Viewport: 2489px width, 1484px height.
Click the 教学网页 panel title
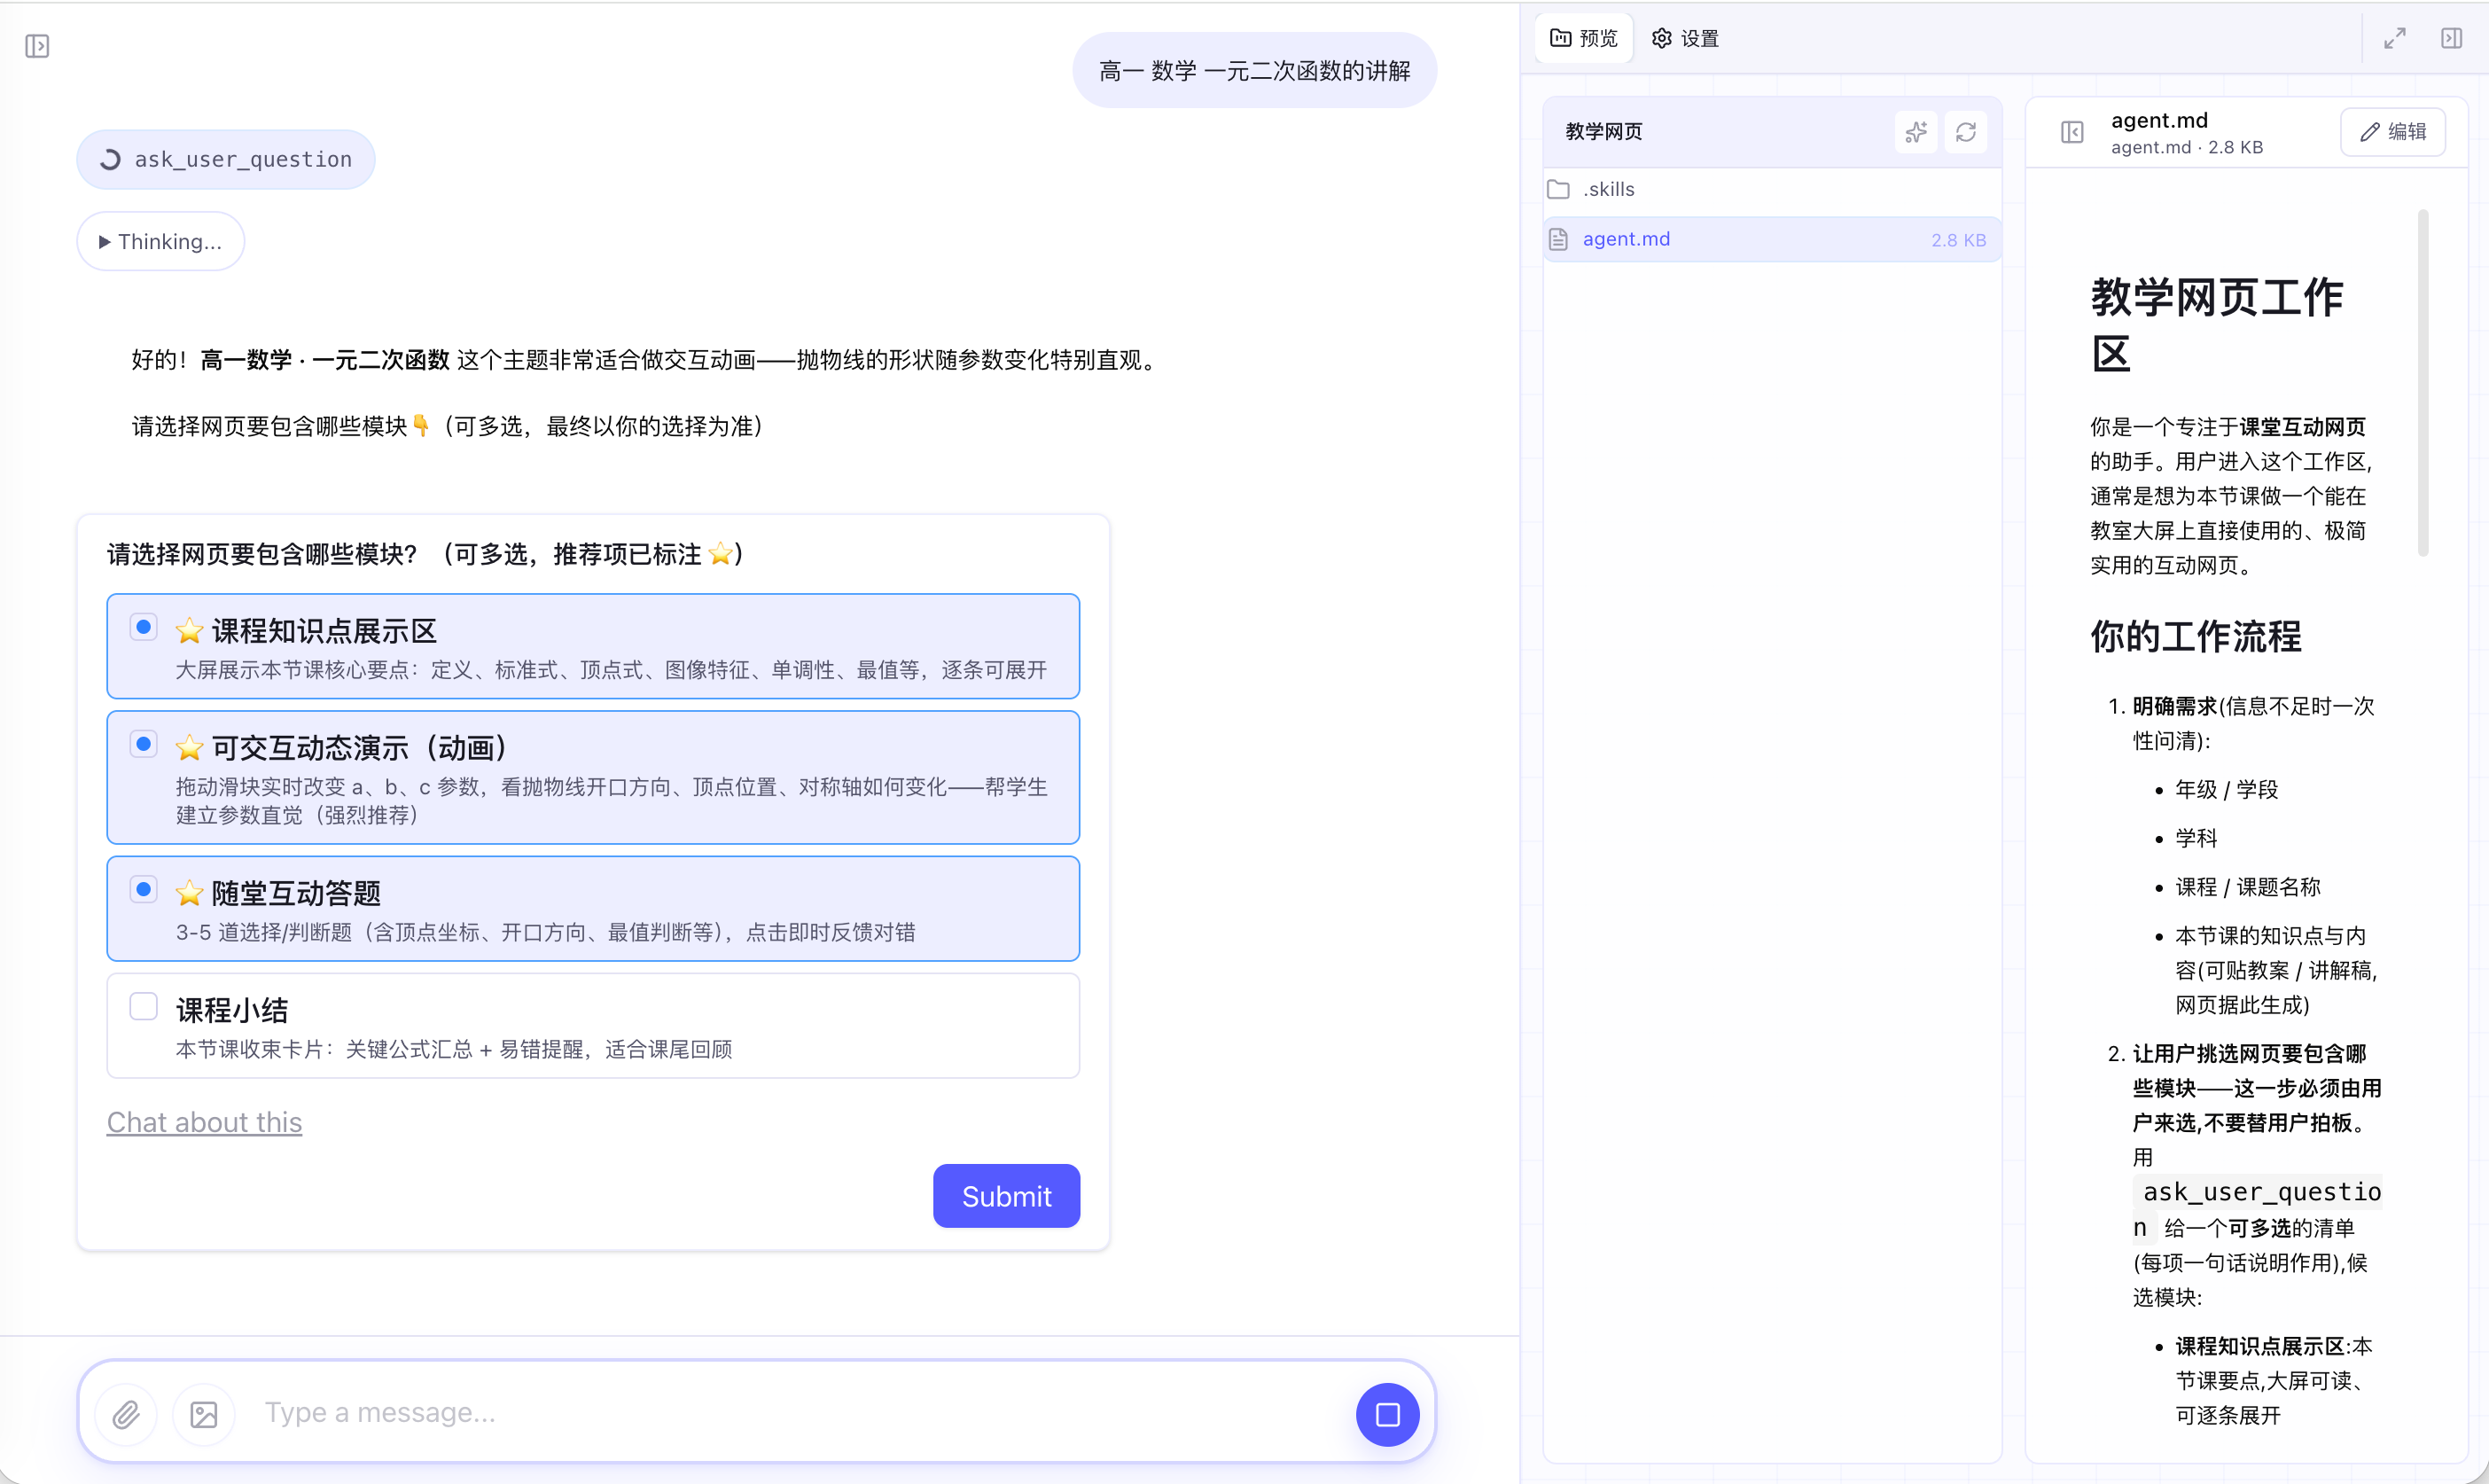pyautogui.click(x=1603, y=132)
